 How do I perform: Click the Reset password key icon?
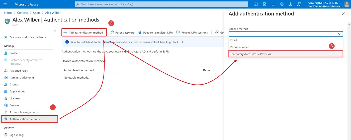pyautogui.click(x=112, y=33)
